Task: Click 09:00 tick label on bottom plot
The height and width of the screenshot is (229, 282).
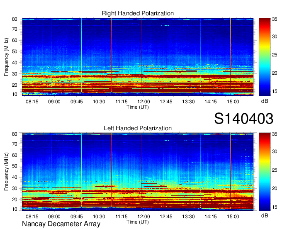Action: pos(54,217)
